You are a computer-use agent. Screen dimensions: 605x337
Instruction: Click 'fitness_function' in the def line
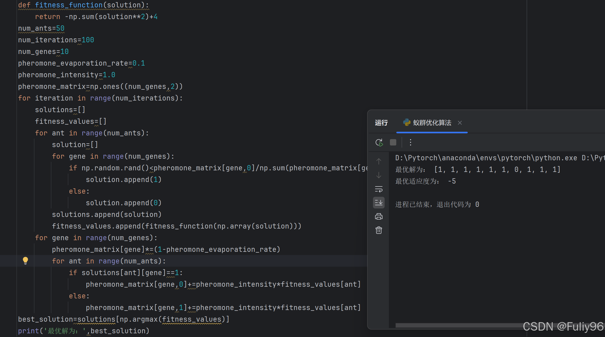pos(69,5)
